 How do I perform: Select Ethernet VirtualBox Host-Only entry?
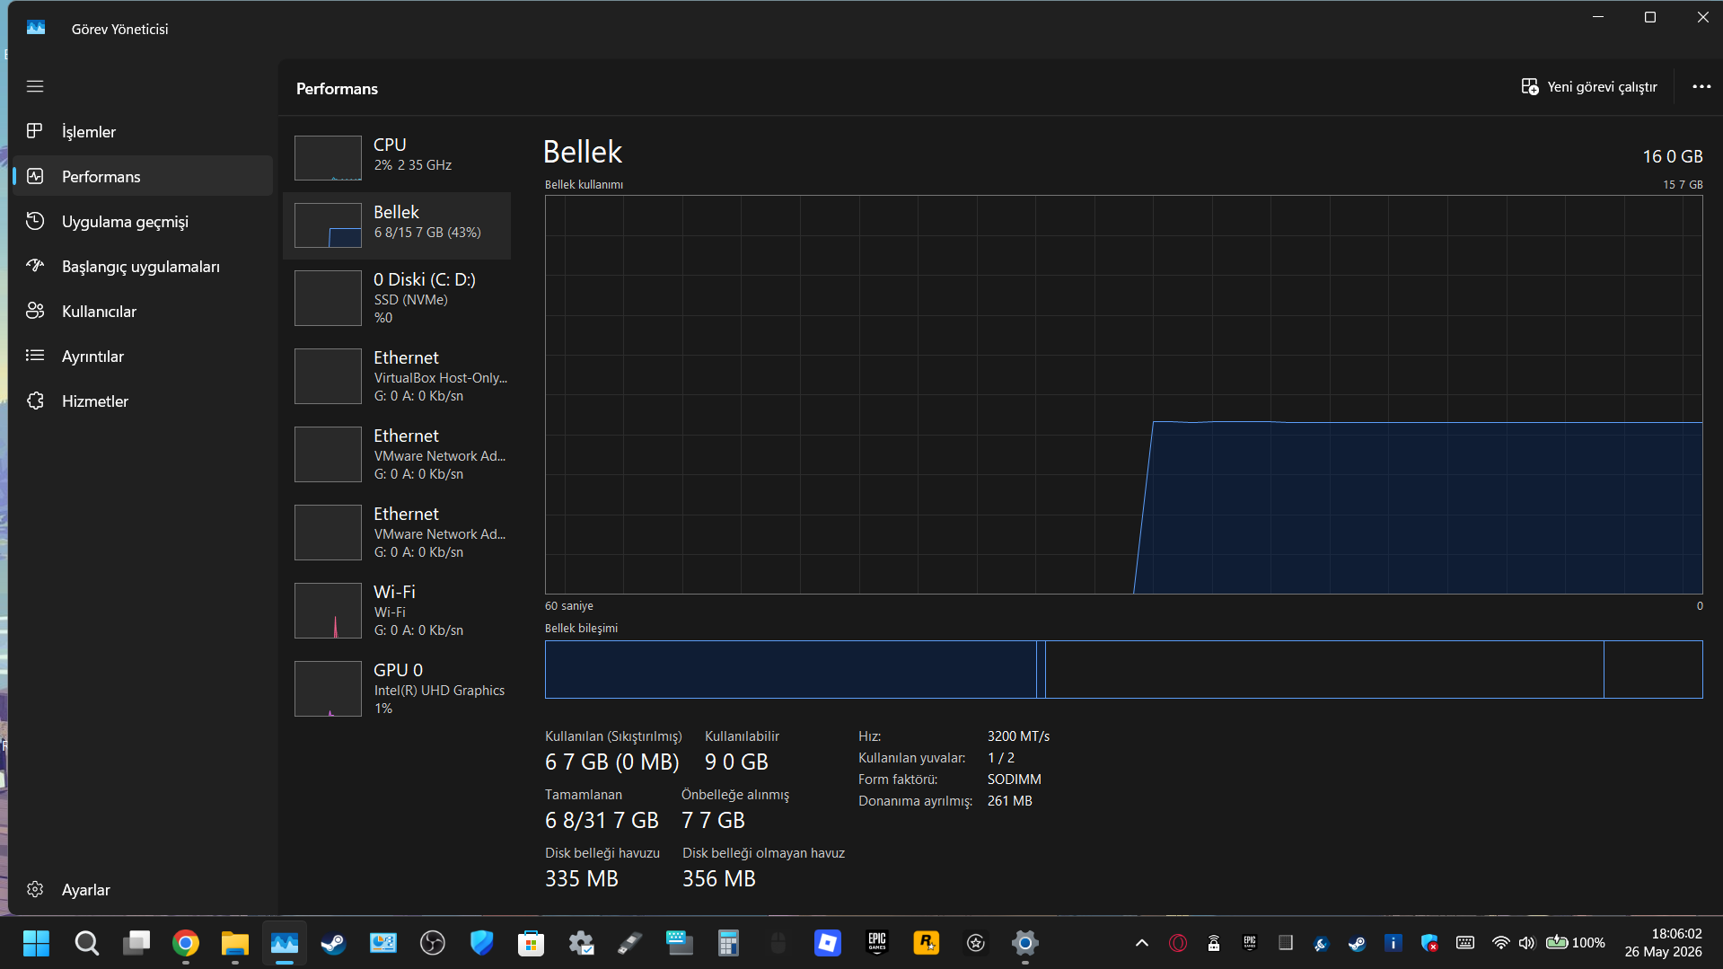[397, 375]
